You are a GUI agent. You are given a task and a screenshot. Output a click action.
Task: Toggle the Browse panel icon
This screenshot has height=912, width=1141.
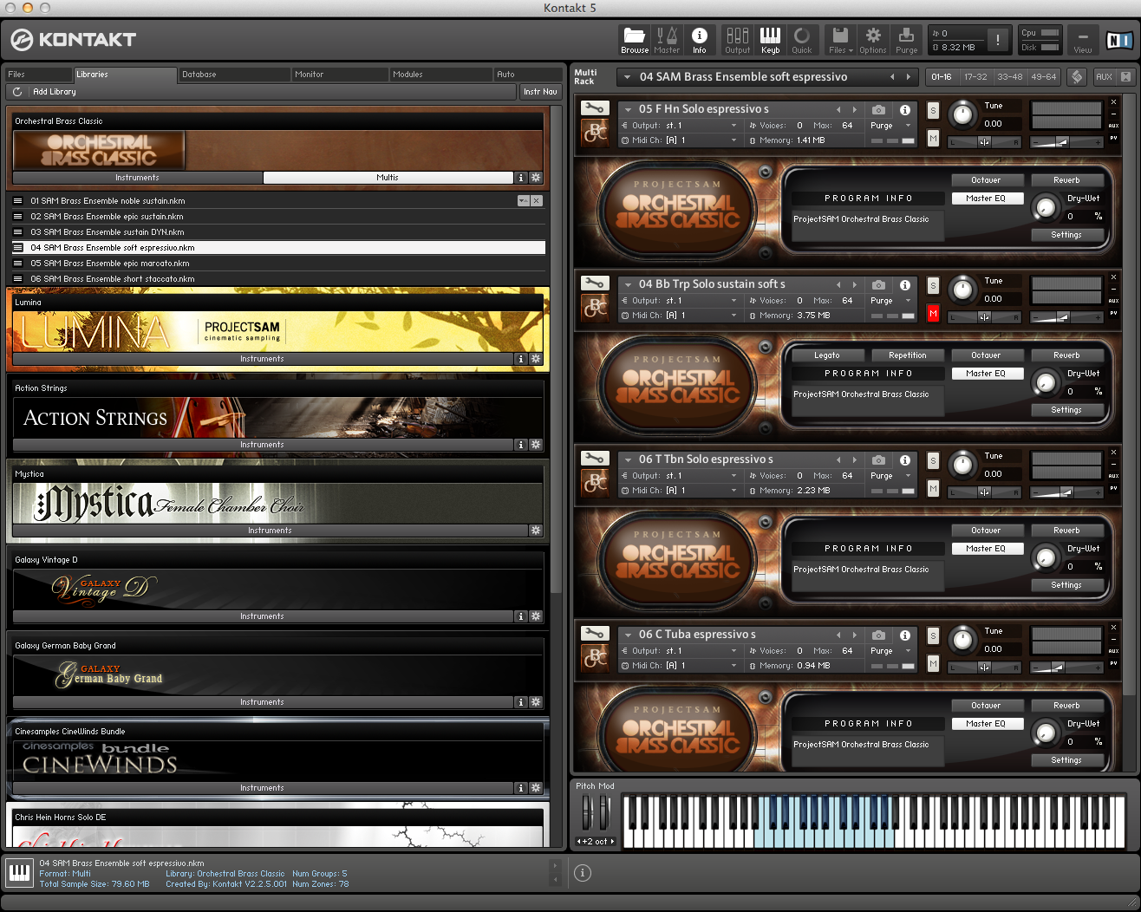point(635,39)
